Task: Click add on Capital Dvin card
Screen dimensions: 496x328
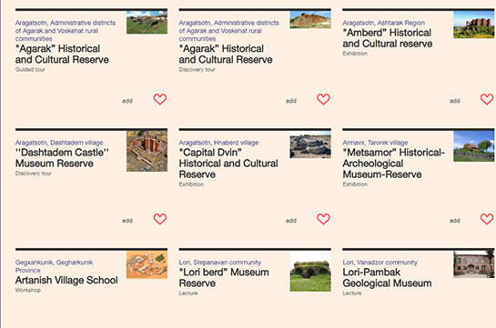Action: (291, 221)
